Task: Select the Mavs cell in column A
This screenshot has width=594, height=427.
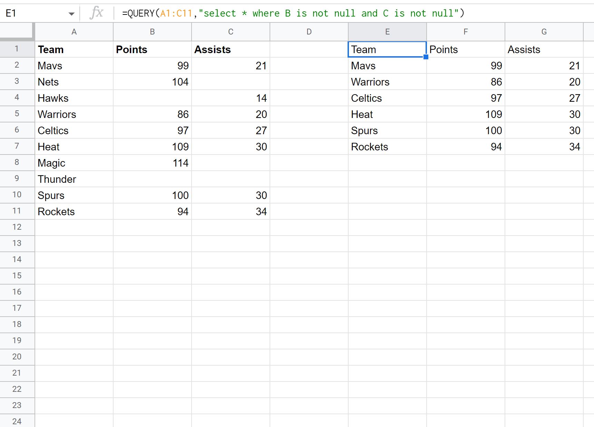Action: pos(74,66)
